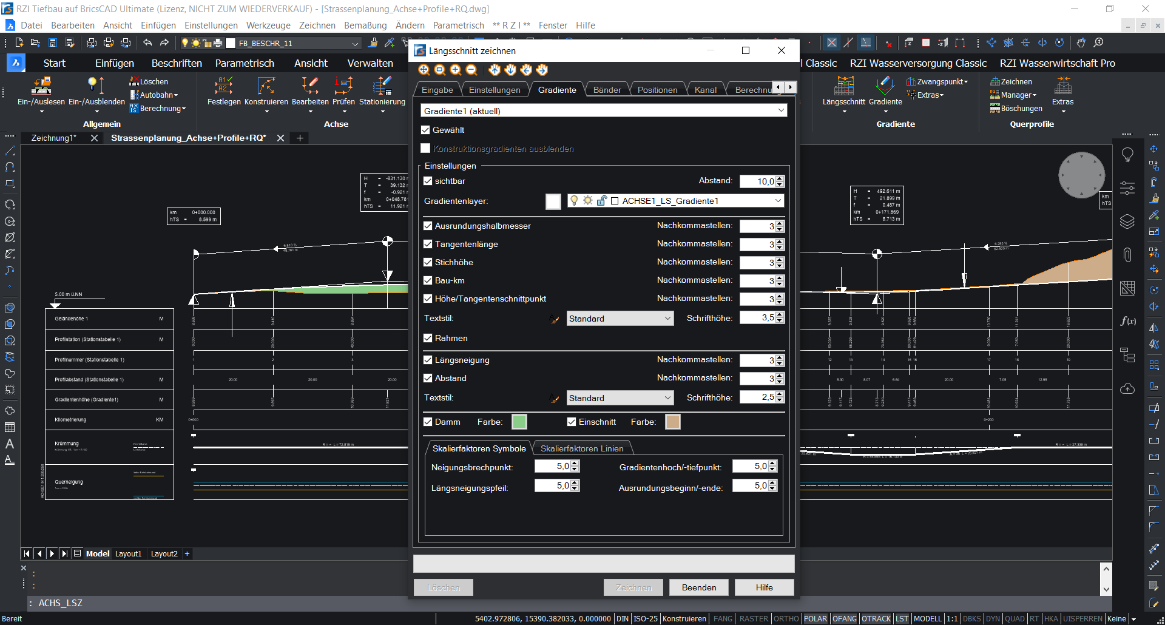The image size is (1165, 625).
Task: Open lower Textstil Standard dropdown
Action: [x=620, y=398]
